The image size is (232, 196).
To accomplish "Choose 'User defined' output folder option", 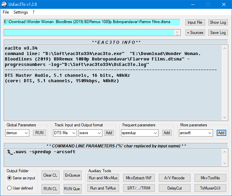I will (10, 188).
